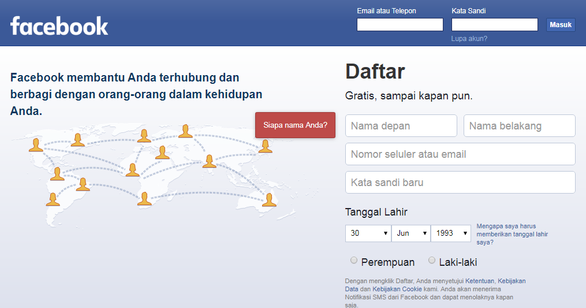Select the Perempuan radio button
Image resolution: width=586 pixels, height=308 pixels.
(353, 260)
